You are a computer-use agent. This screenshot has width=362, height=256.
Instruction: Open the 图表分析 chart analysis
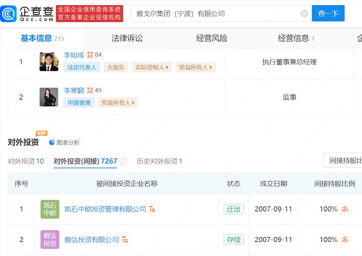(x=64, y=142)
